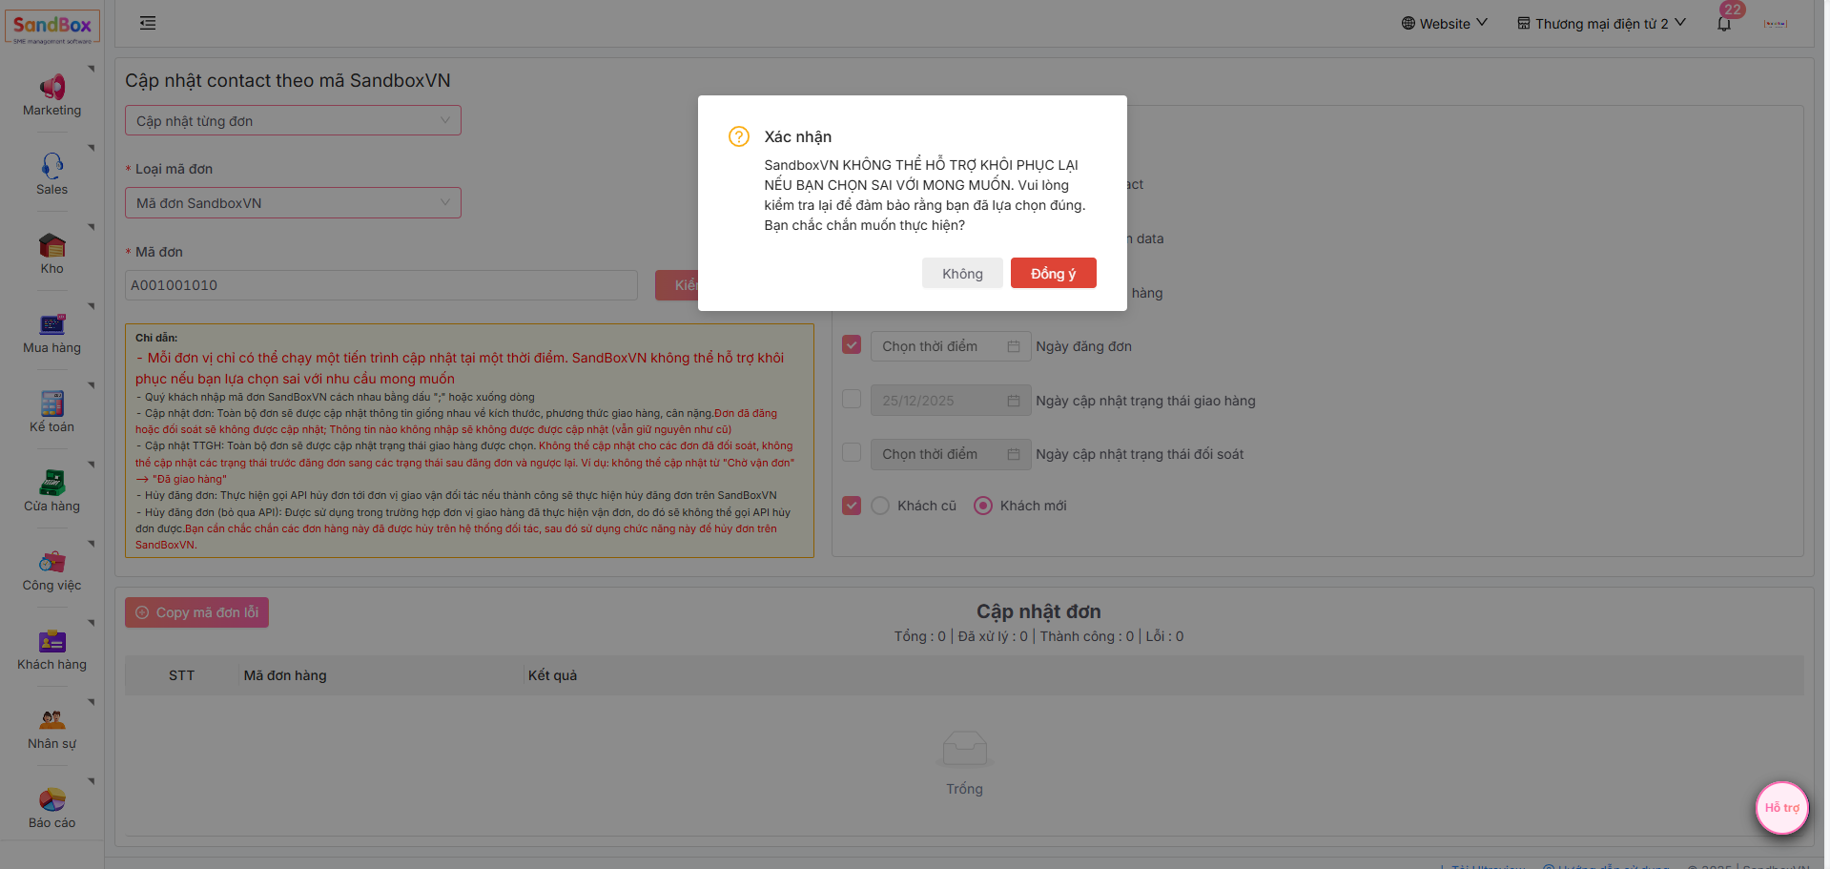Open the Mã đơn SandboxVN dropdown
The width and height of the screenshot is (1830, 869).
[x=293, y=203]
